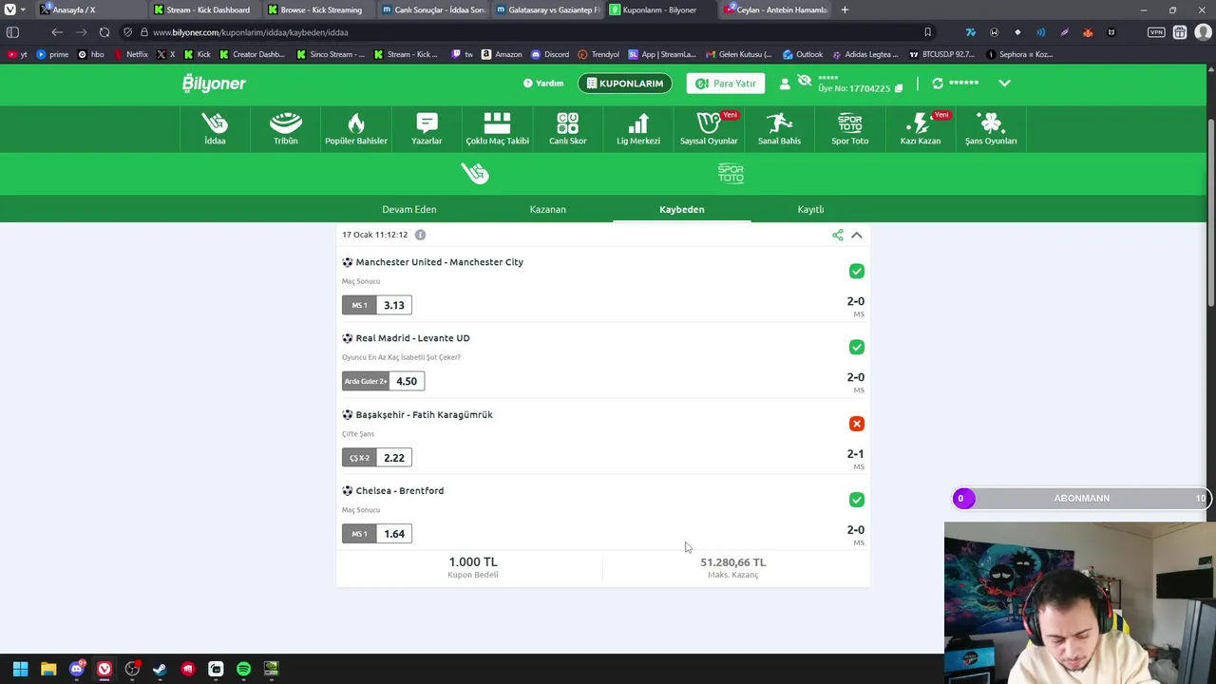Bookmark this page
The image size is (1216, 684).
pyautogui.click(x=927, y=32)
